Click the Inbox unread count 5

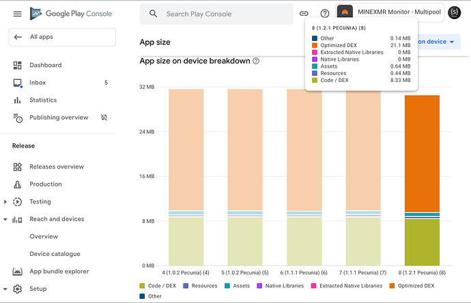tap(106, 83)
